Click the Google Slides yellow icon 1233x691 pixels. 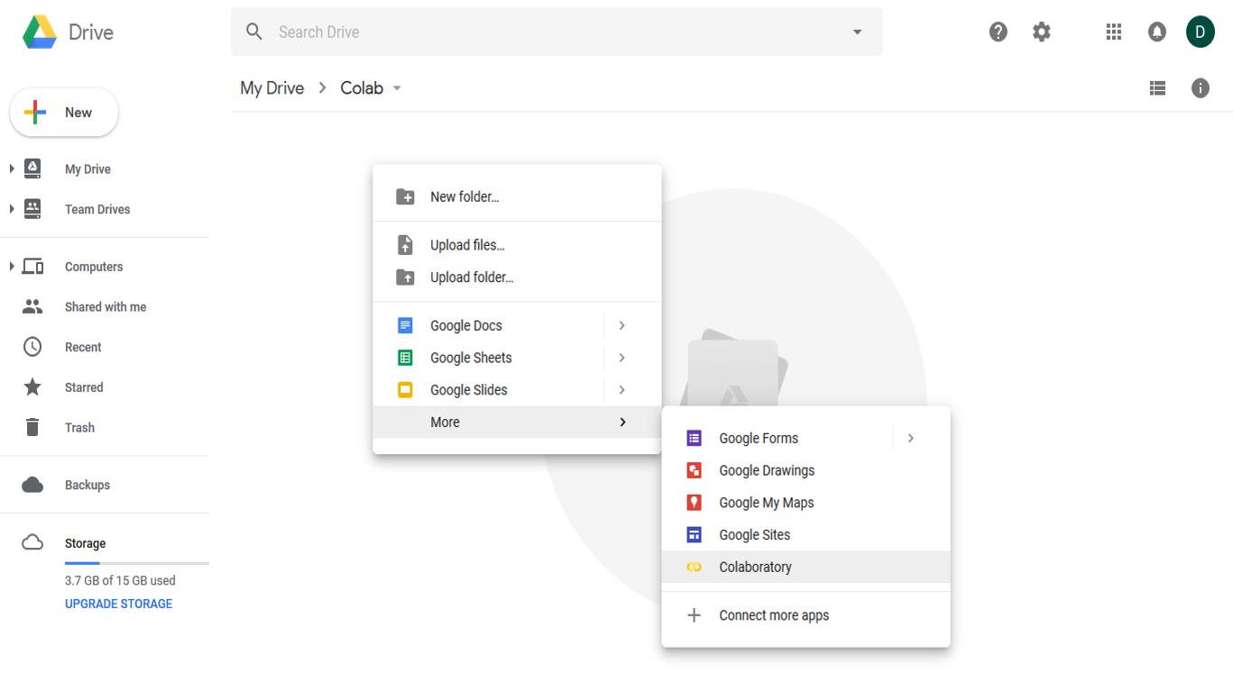pyautogui.click(x=405, y=390)
